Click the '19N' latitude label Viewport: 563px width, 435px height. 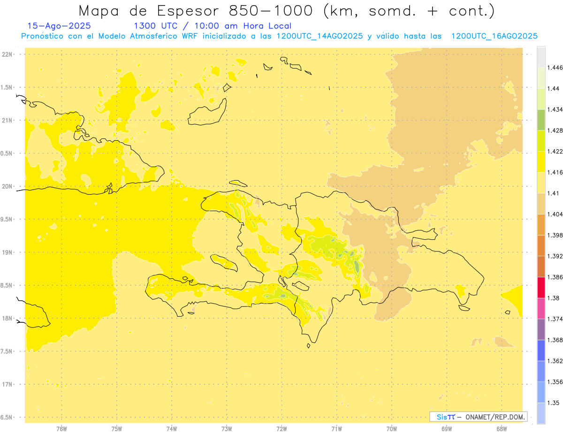point(7,252)
